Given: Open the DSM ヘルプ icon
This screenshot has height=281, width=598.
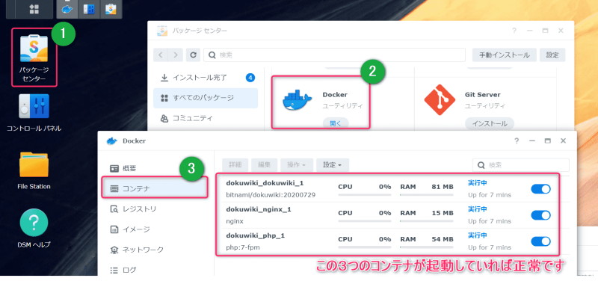Looking at the screenshot, I should (x=34, y=229).
